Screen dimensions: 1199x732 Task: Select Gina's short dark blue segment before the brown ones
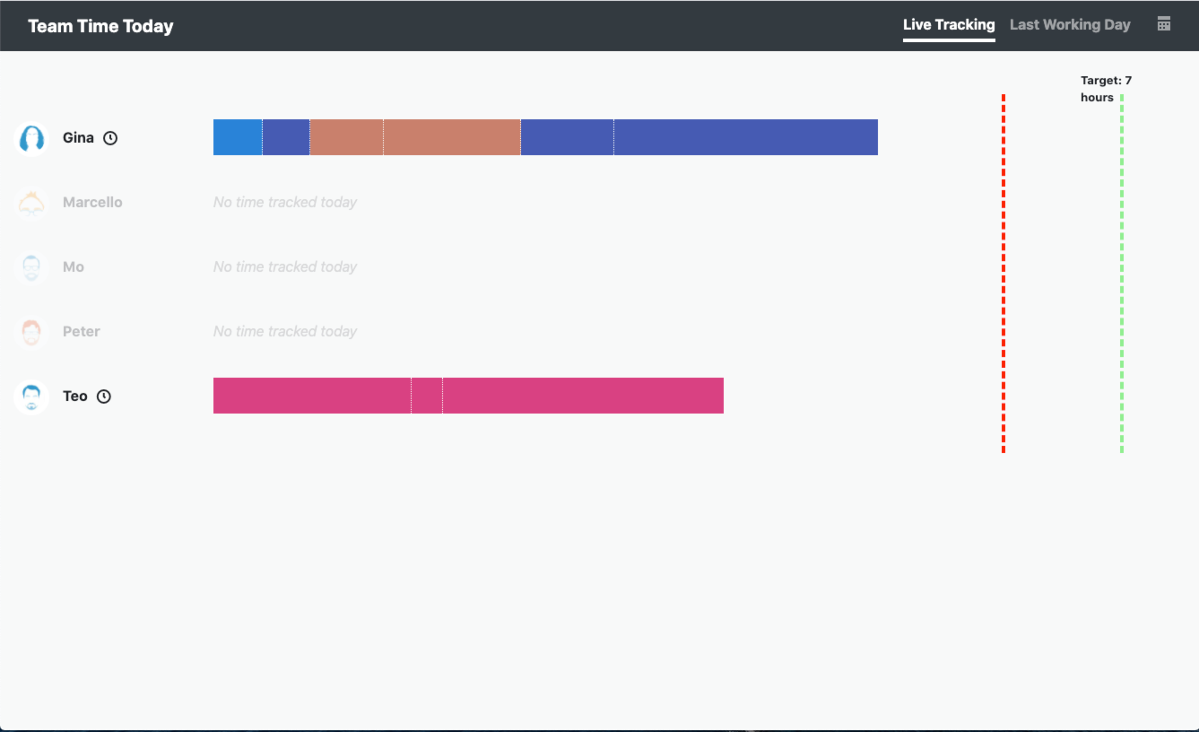coord(286,137)
